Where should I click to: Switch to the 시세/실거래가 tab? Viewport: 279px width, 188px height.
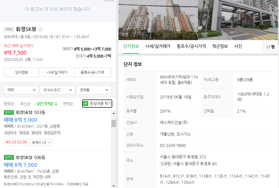click(158, 46)
